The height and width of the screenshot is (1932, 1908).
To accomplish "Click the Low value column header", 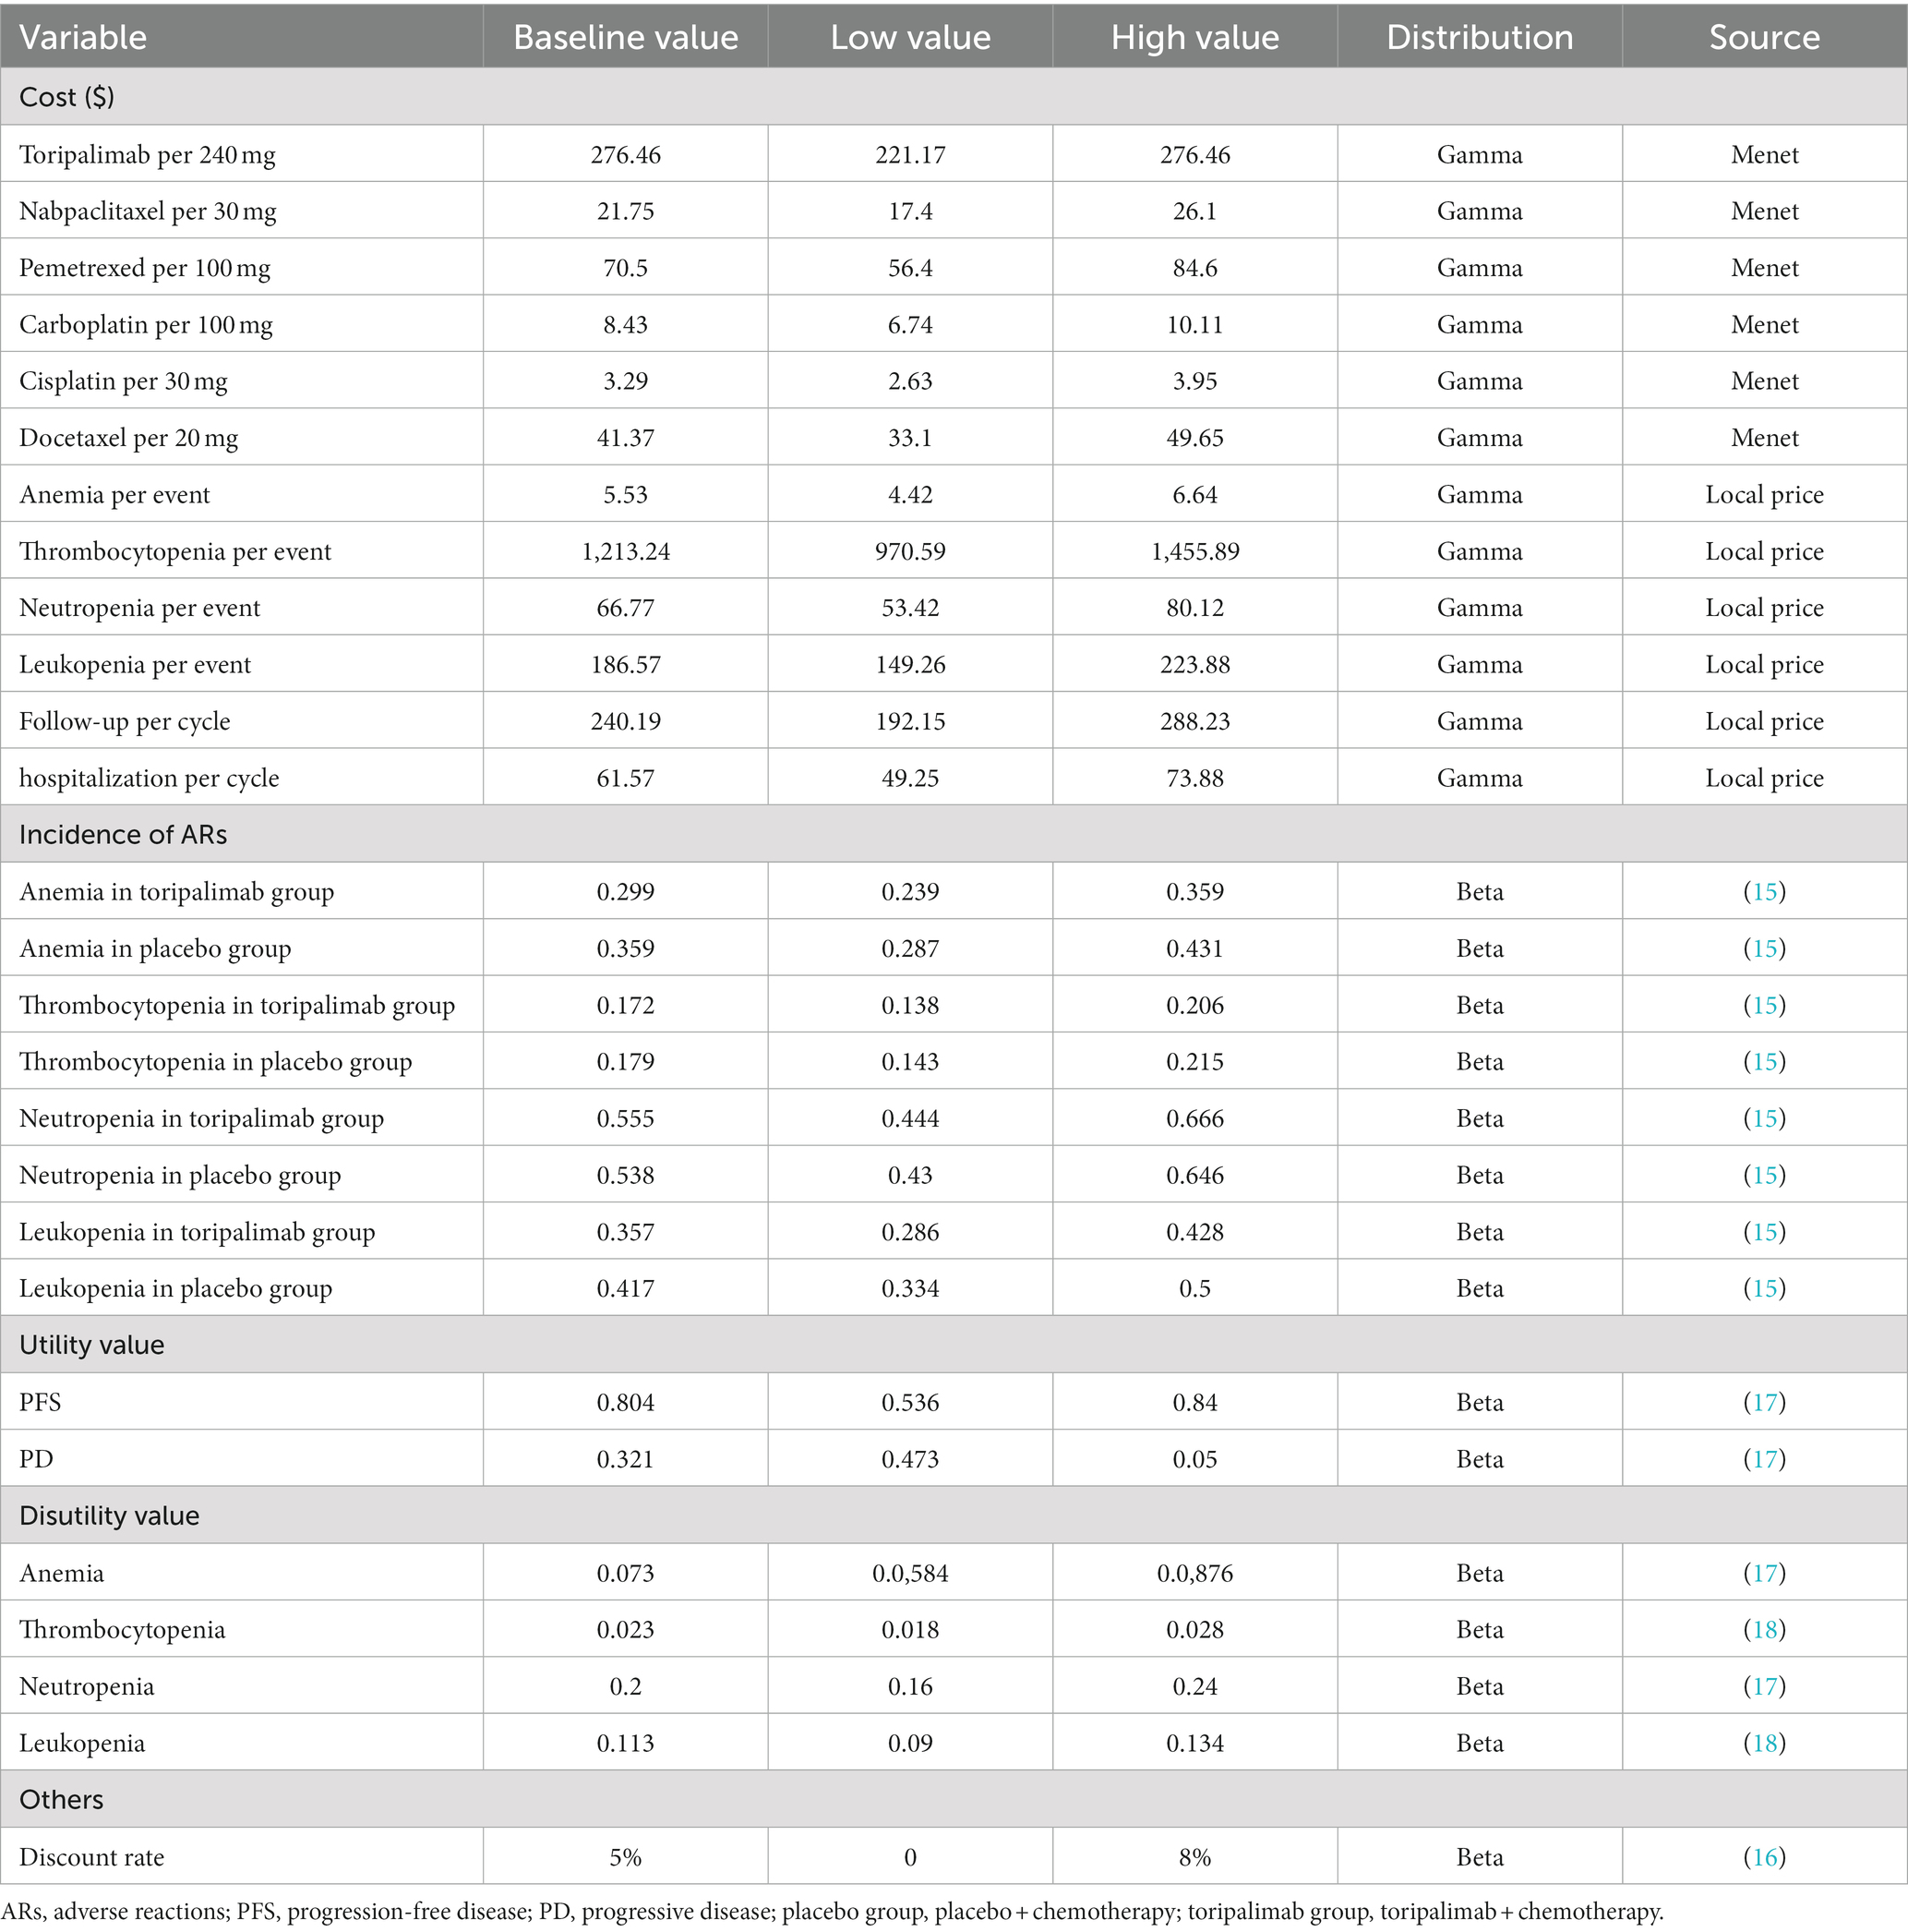I will point(910,37).
